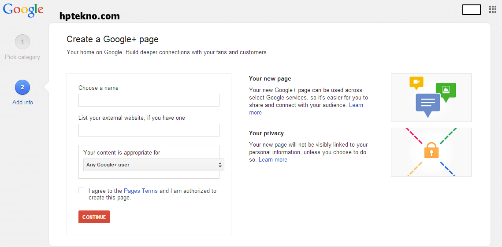
Task: Click the blue text chat bubble icon
Action: pos(428,105)
